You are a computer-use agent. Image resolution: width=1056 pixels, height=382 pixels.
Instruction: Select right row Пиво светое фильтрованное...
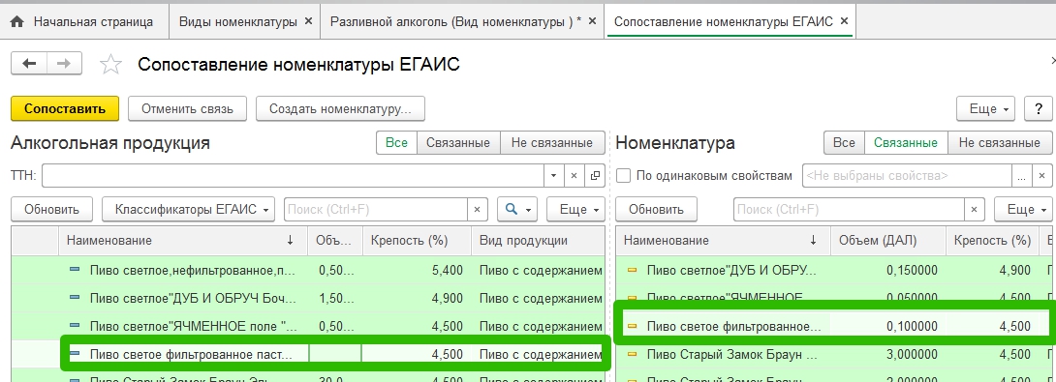point(835,326)
